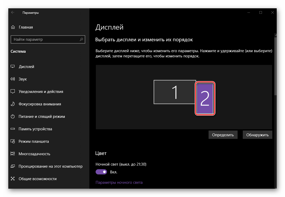The image size is (285, 197).
Task: Click the search magnifier icon
Action: pos(81,39)
